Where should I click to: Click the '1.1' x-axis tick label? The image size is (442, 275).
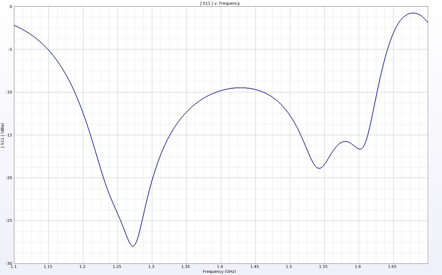pyautogui.click(x=14, y=267)
